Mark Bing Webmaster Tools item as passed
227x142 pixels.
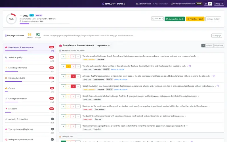63,66
